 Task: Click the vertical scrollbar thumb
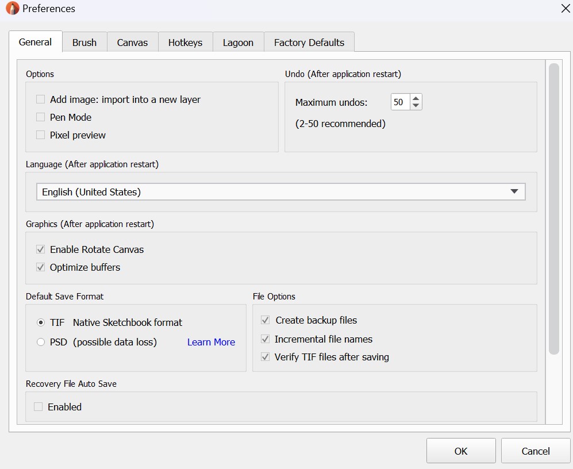[554, 209]
